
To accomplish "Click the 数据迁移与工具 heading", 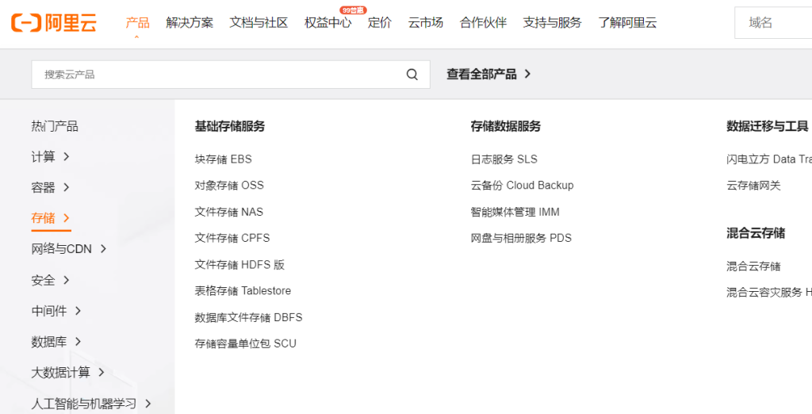I will (768, 126).
